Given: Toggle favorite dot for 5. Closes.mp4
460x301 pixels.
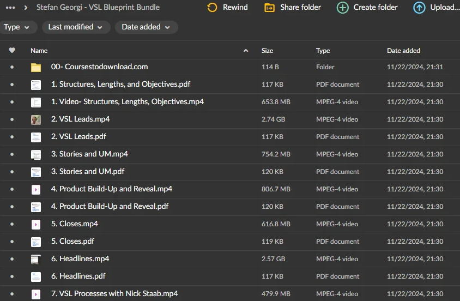Looking at the screenshot, I should tap(12, 224).
